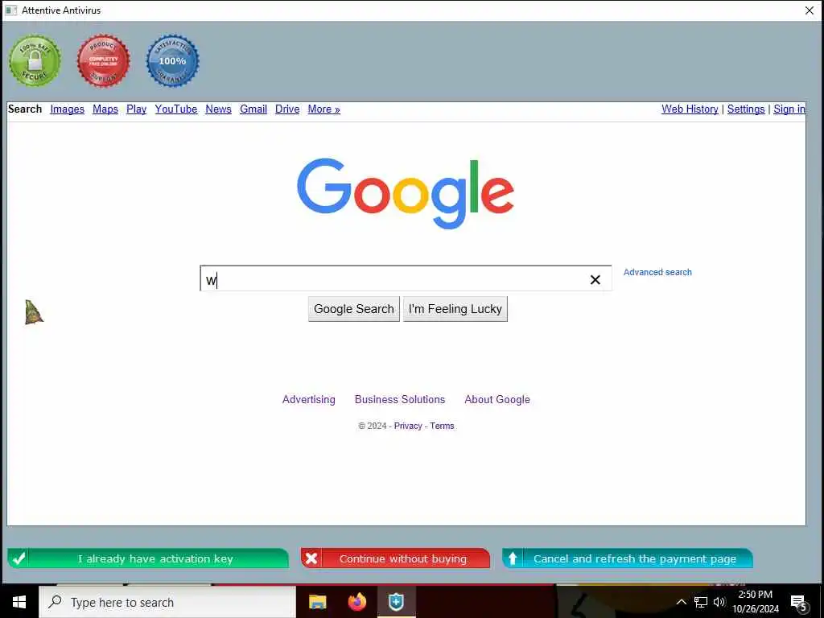Open the volume control tray icon
The image size is (824, 618).
point(719,602)
